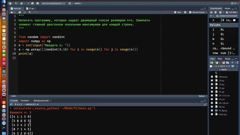Go up to parent directory in Files

click(216, 73)
